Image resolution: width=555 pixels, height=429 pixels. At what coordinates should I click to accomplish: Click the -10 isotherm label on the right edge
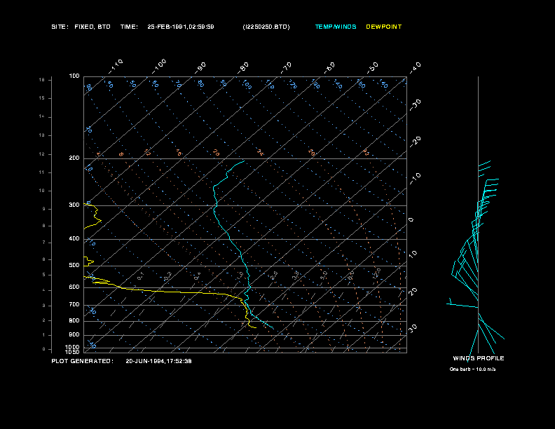click(415, 179)
